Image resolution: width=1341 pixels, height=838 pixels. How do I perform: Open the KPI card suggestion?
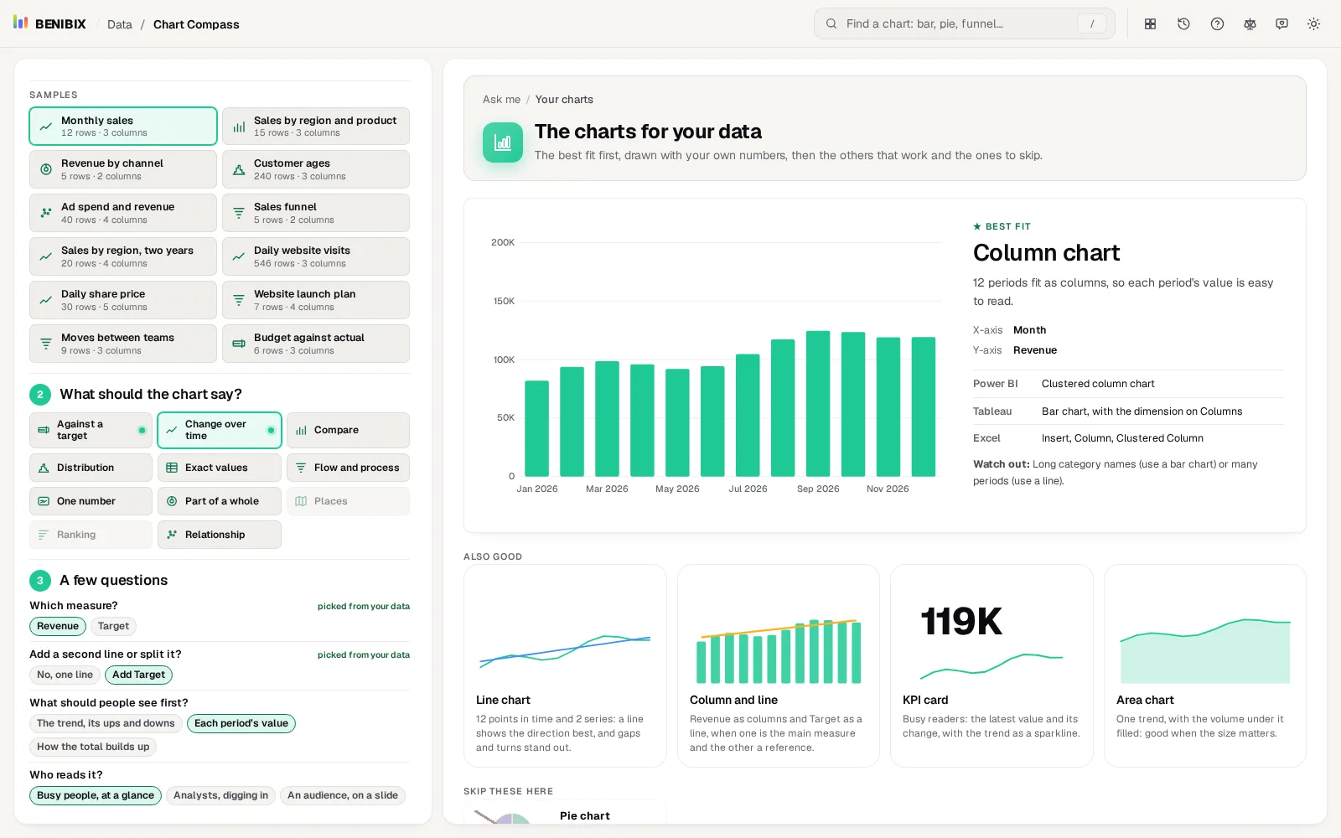point(992,665)
